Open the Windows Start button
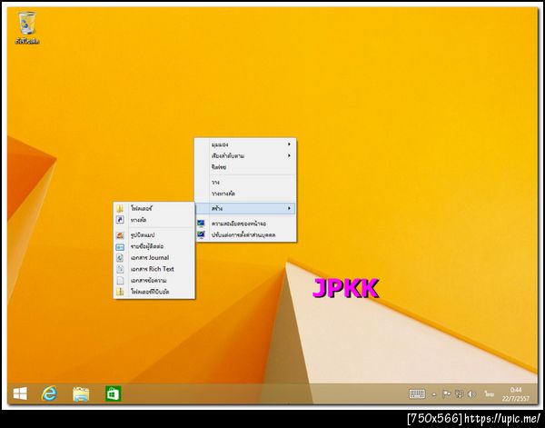 pos(20,394)
